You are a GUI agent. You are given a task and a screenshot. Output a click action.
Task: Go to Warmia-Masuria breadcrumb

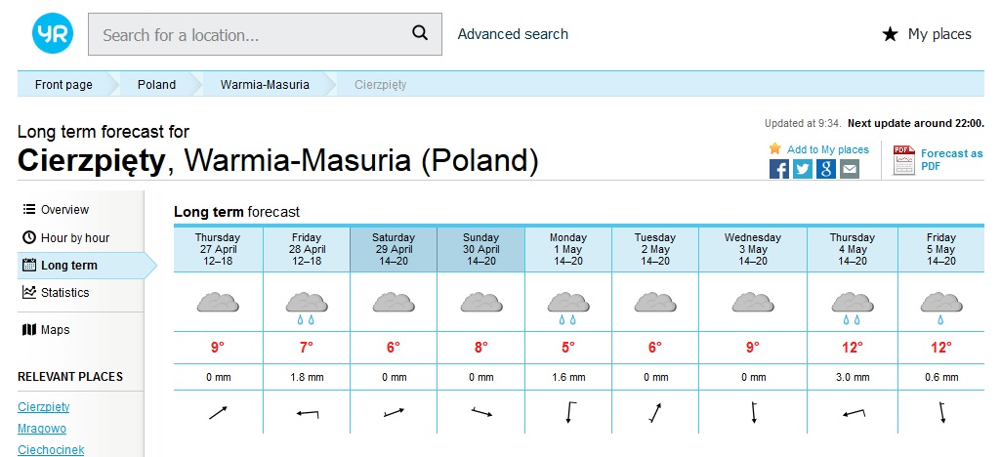point(265,85)
